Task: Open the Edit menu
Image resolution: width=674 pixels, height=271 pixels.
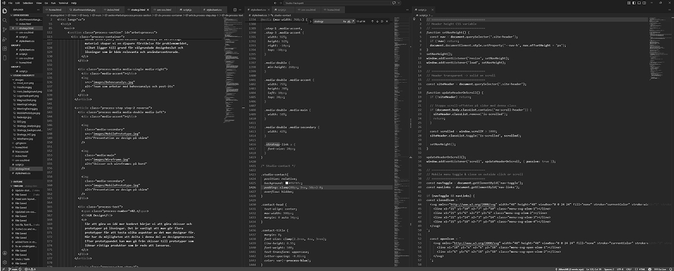Action: [17, 3]
